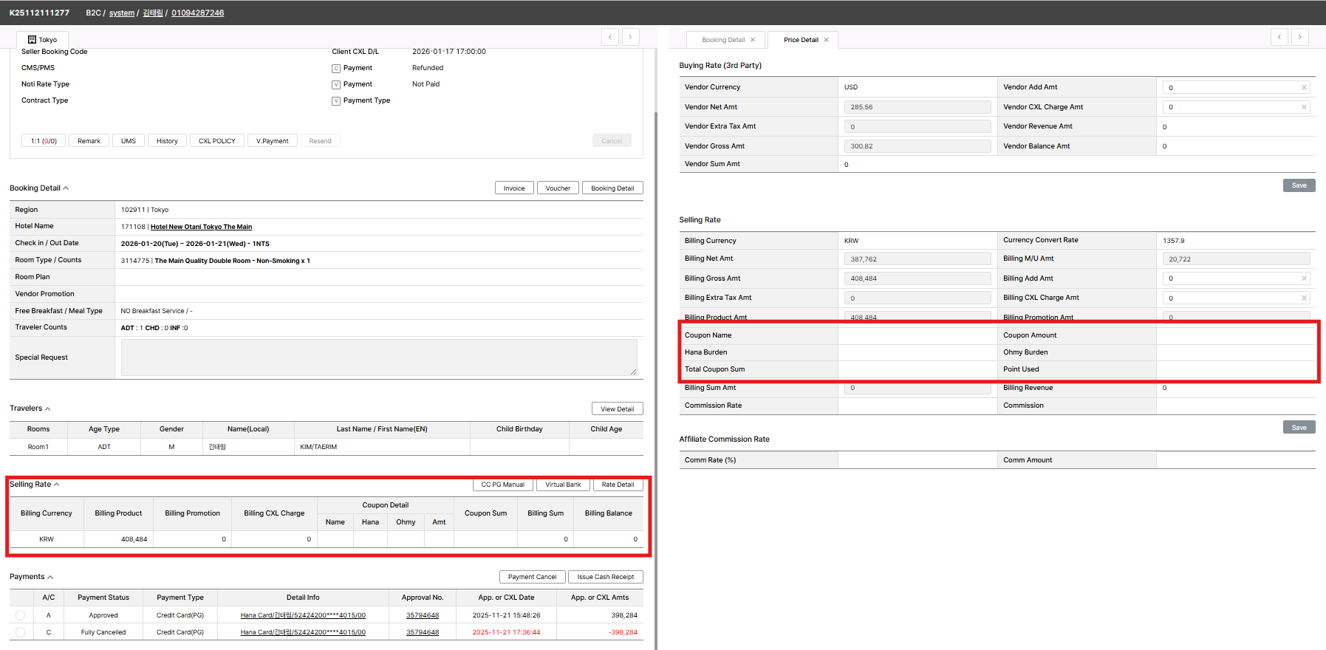Collapse the Booking Detail section
This screenshot has height=650, width=1326.
66,188
